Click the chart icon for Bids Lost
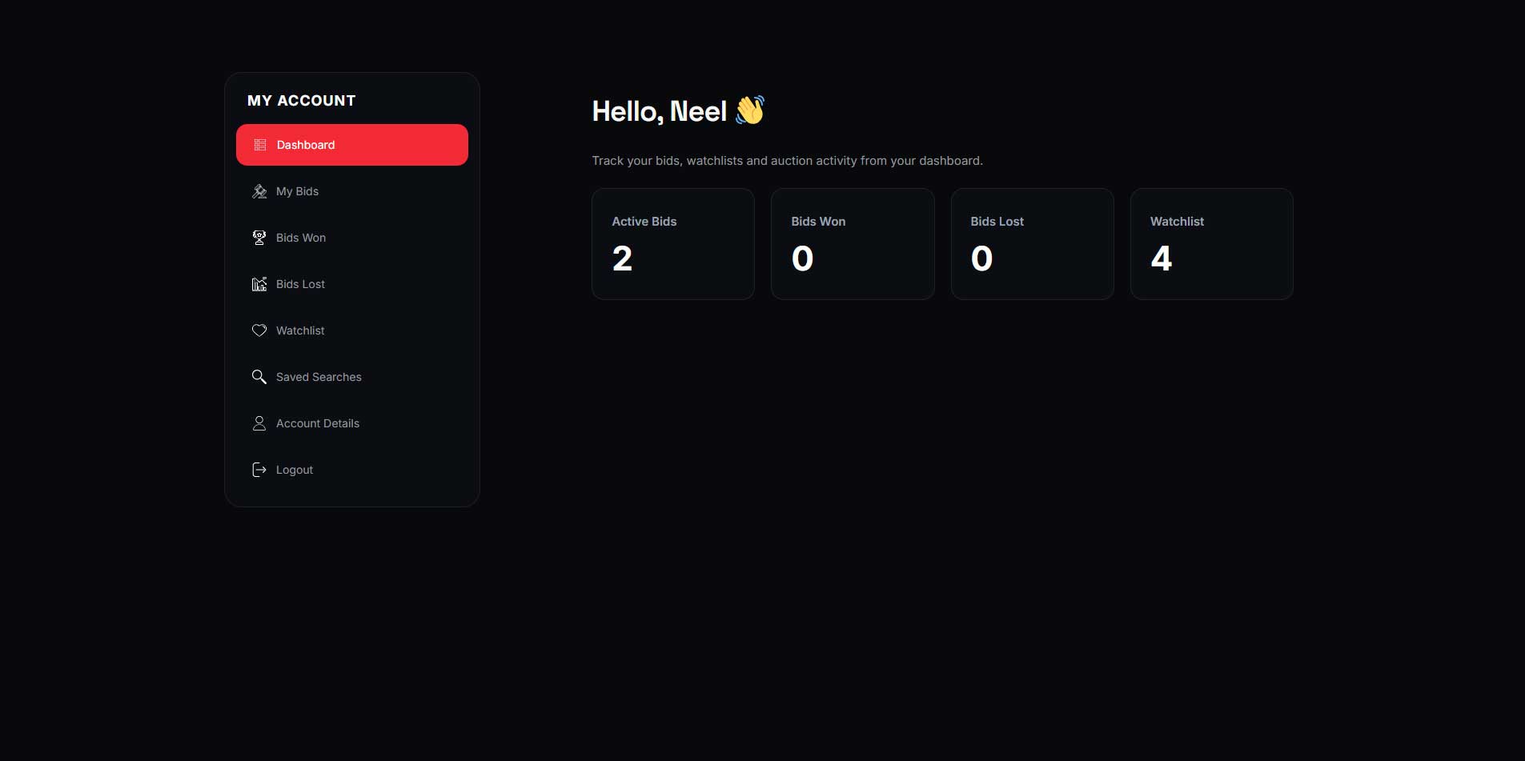1525x761 pixels. coord(259,284)
